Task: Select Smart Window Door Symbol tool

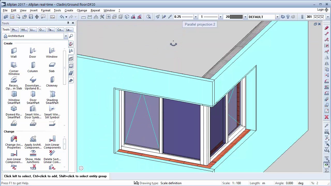Action: (33, 112)
